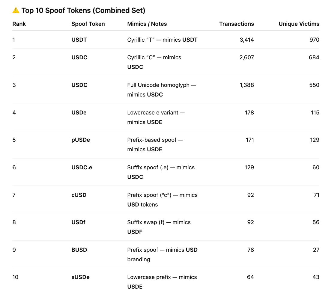Click the warning icon beside the title
The image size is (331, 297).
16,10
